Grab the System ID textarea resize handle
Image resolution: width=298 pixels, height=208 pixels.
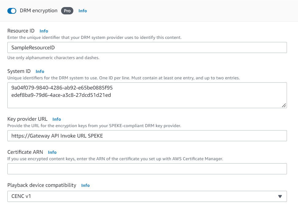pos(284,105)
